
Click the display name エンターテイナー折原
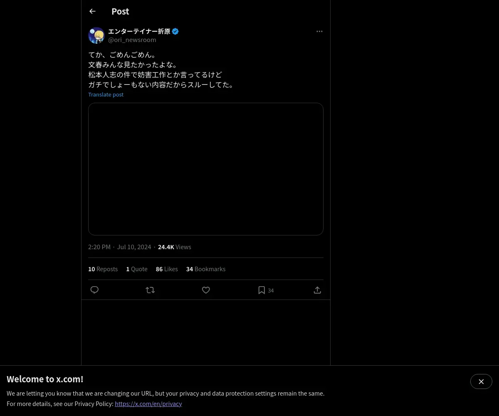(x=139, y=31)
